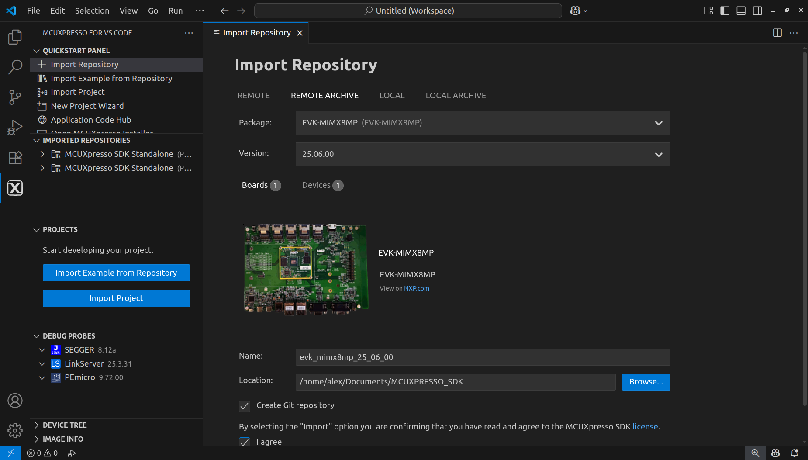The image size is (808, 460).
Task: Expand the first MCUXpresso SDK Standalone repository
Action: point(42,154)
